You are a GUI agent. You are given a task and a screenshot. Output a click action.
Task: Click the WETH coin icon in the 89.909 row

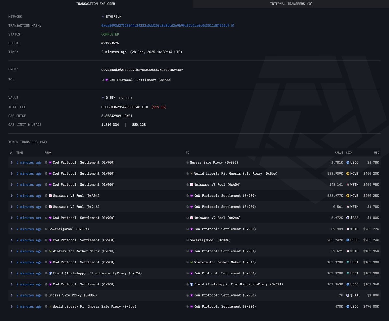348,229
